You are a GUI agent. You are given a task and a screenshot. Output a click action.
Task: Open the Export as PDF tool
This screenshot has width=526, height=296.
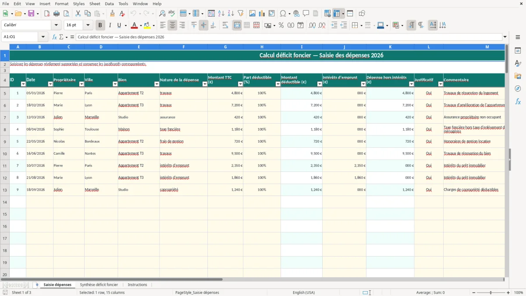click(47, 14)
